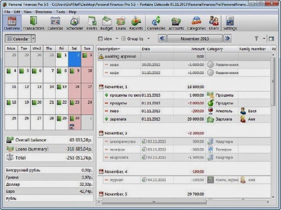Click the Overall balance icon
This screenshot has height=210, width=281.
(x=10, y=140)
